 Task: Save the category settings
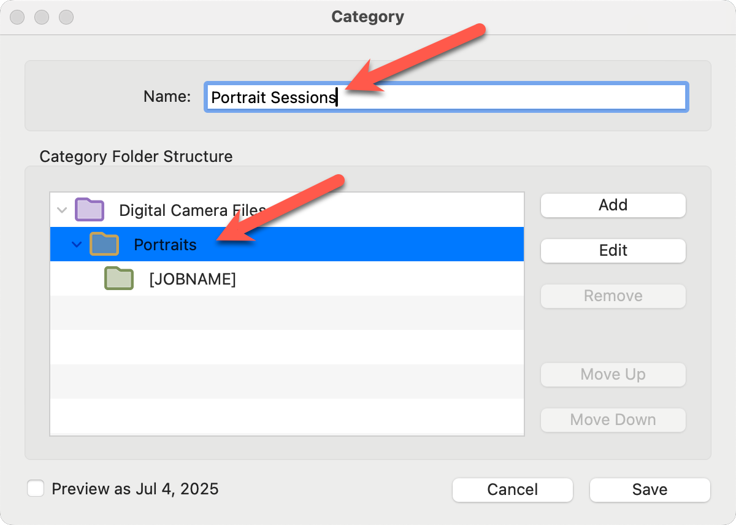click(650, 489)
